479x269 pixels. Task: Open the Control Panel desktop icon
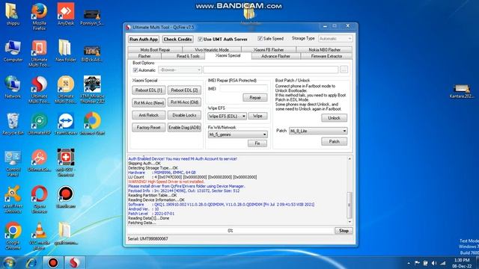pyautogui.click(x=13, y=163)
